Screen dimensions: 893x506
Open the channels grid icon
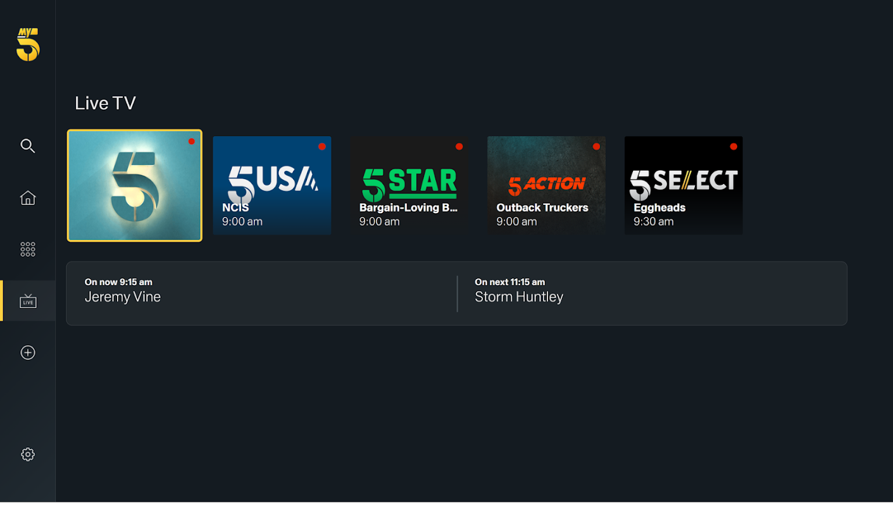pos(28,249)
